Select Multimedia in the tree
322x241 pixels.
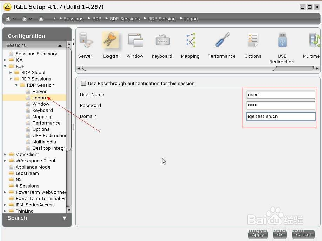click(44, 142)
